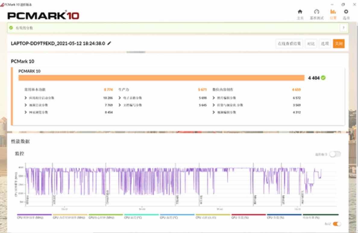The height and width of the screenshot is (233, 358).
Task: Toggle CPU load (%) legend series
Action: coord(284,216)
